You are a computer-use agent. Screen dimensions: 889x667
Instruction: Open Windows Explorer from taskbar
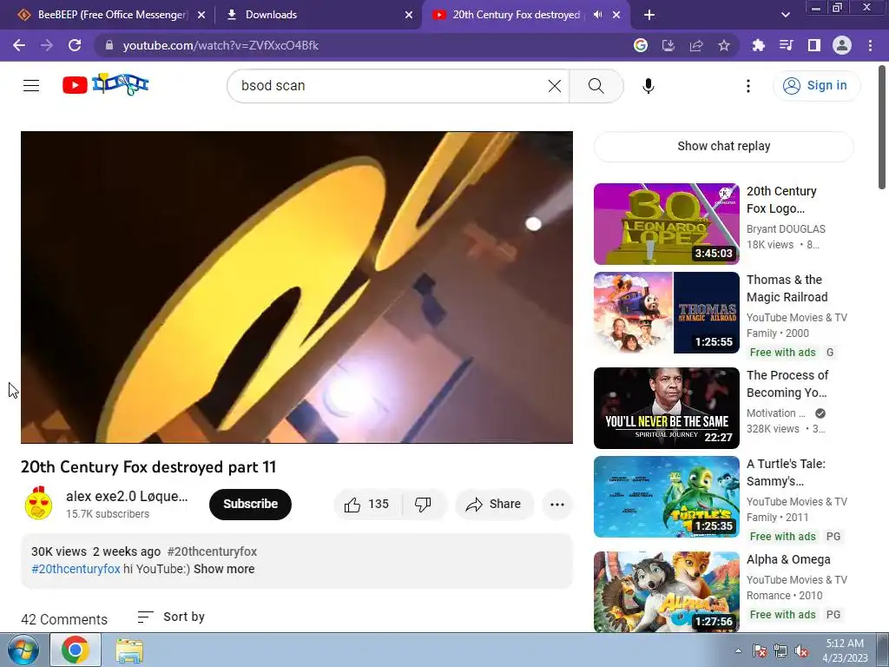pyautogui.click(x=129, y=650)
